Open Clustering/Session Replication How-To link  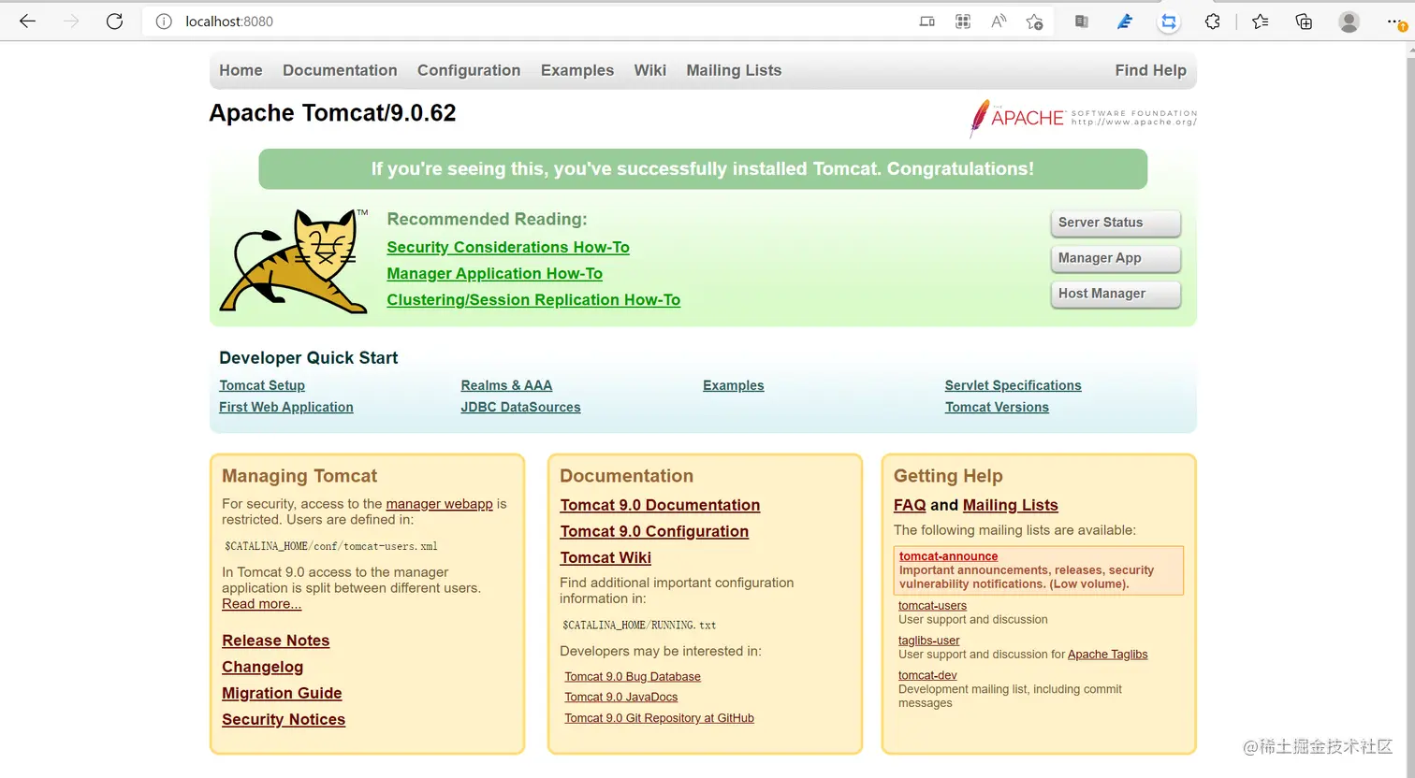coord(533,299)
